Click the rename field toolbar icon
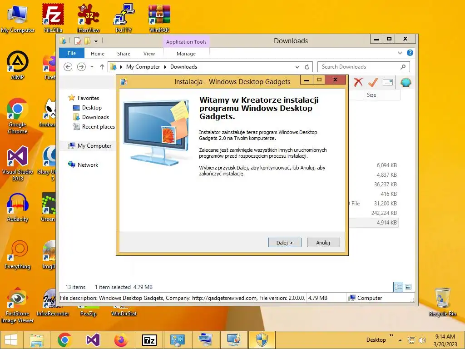465x349 pixels. click(388, 82)
